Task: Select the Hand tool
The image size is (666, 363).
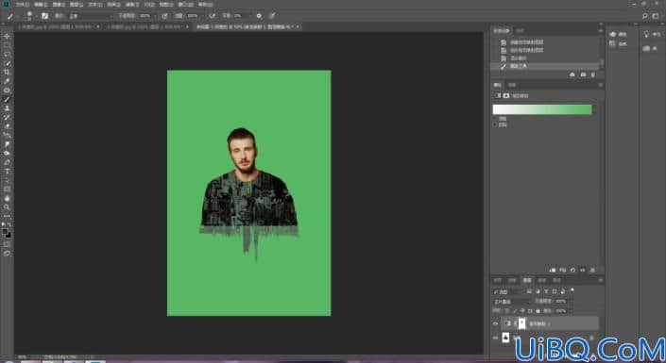Action: coord(7,198)
